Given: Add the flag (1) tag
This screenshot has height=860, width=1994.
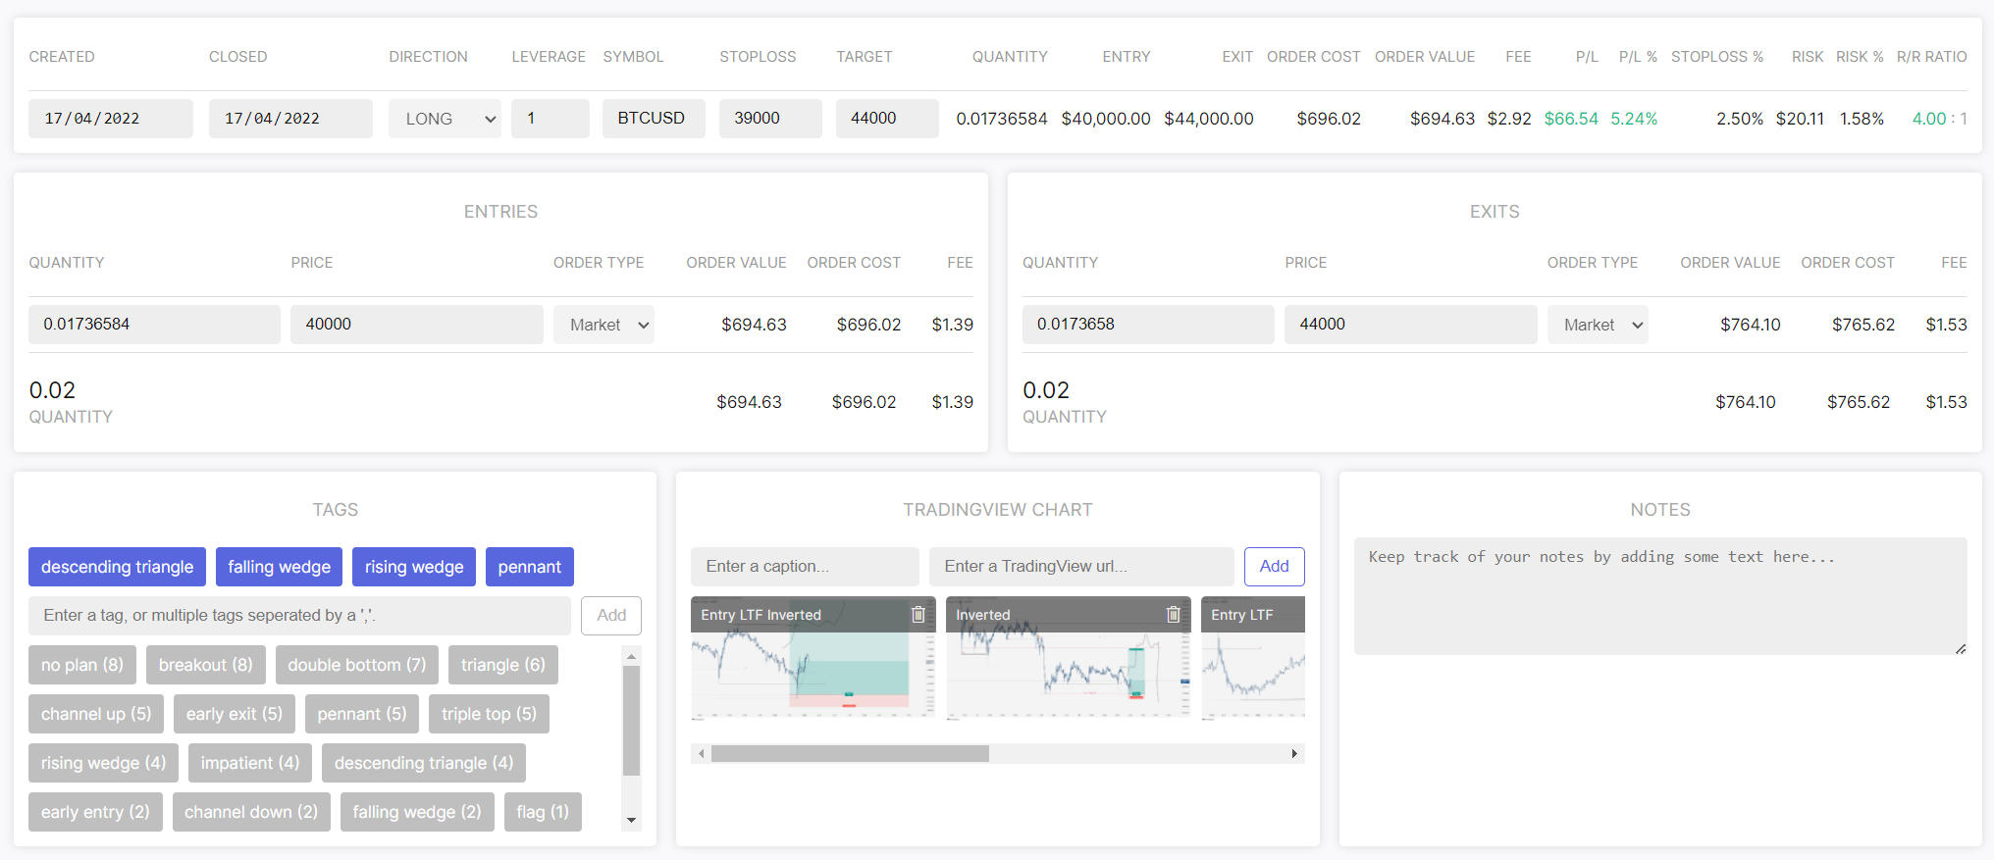Looking at the screenshot, I should pos(543,812).
